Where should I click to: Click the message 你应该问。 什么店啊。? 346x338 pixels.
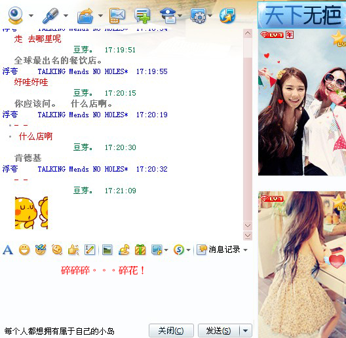tap(64, 103)
